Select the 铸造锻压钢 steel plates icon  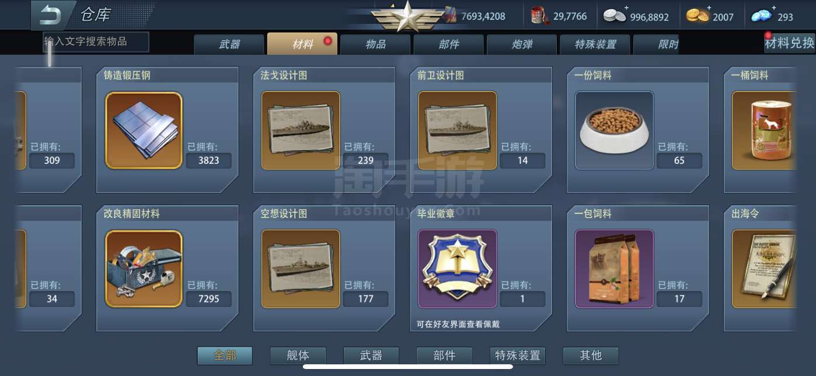144,130
